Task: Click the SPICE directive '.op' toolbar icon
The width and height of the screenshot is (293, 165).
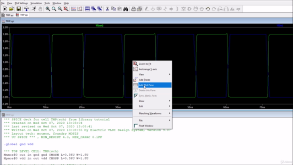Action: pyautogui.click(x=239, y=9)
